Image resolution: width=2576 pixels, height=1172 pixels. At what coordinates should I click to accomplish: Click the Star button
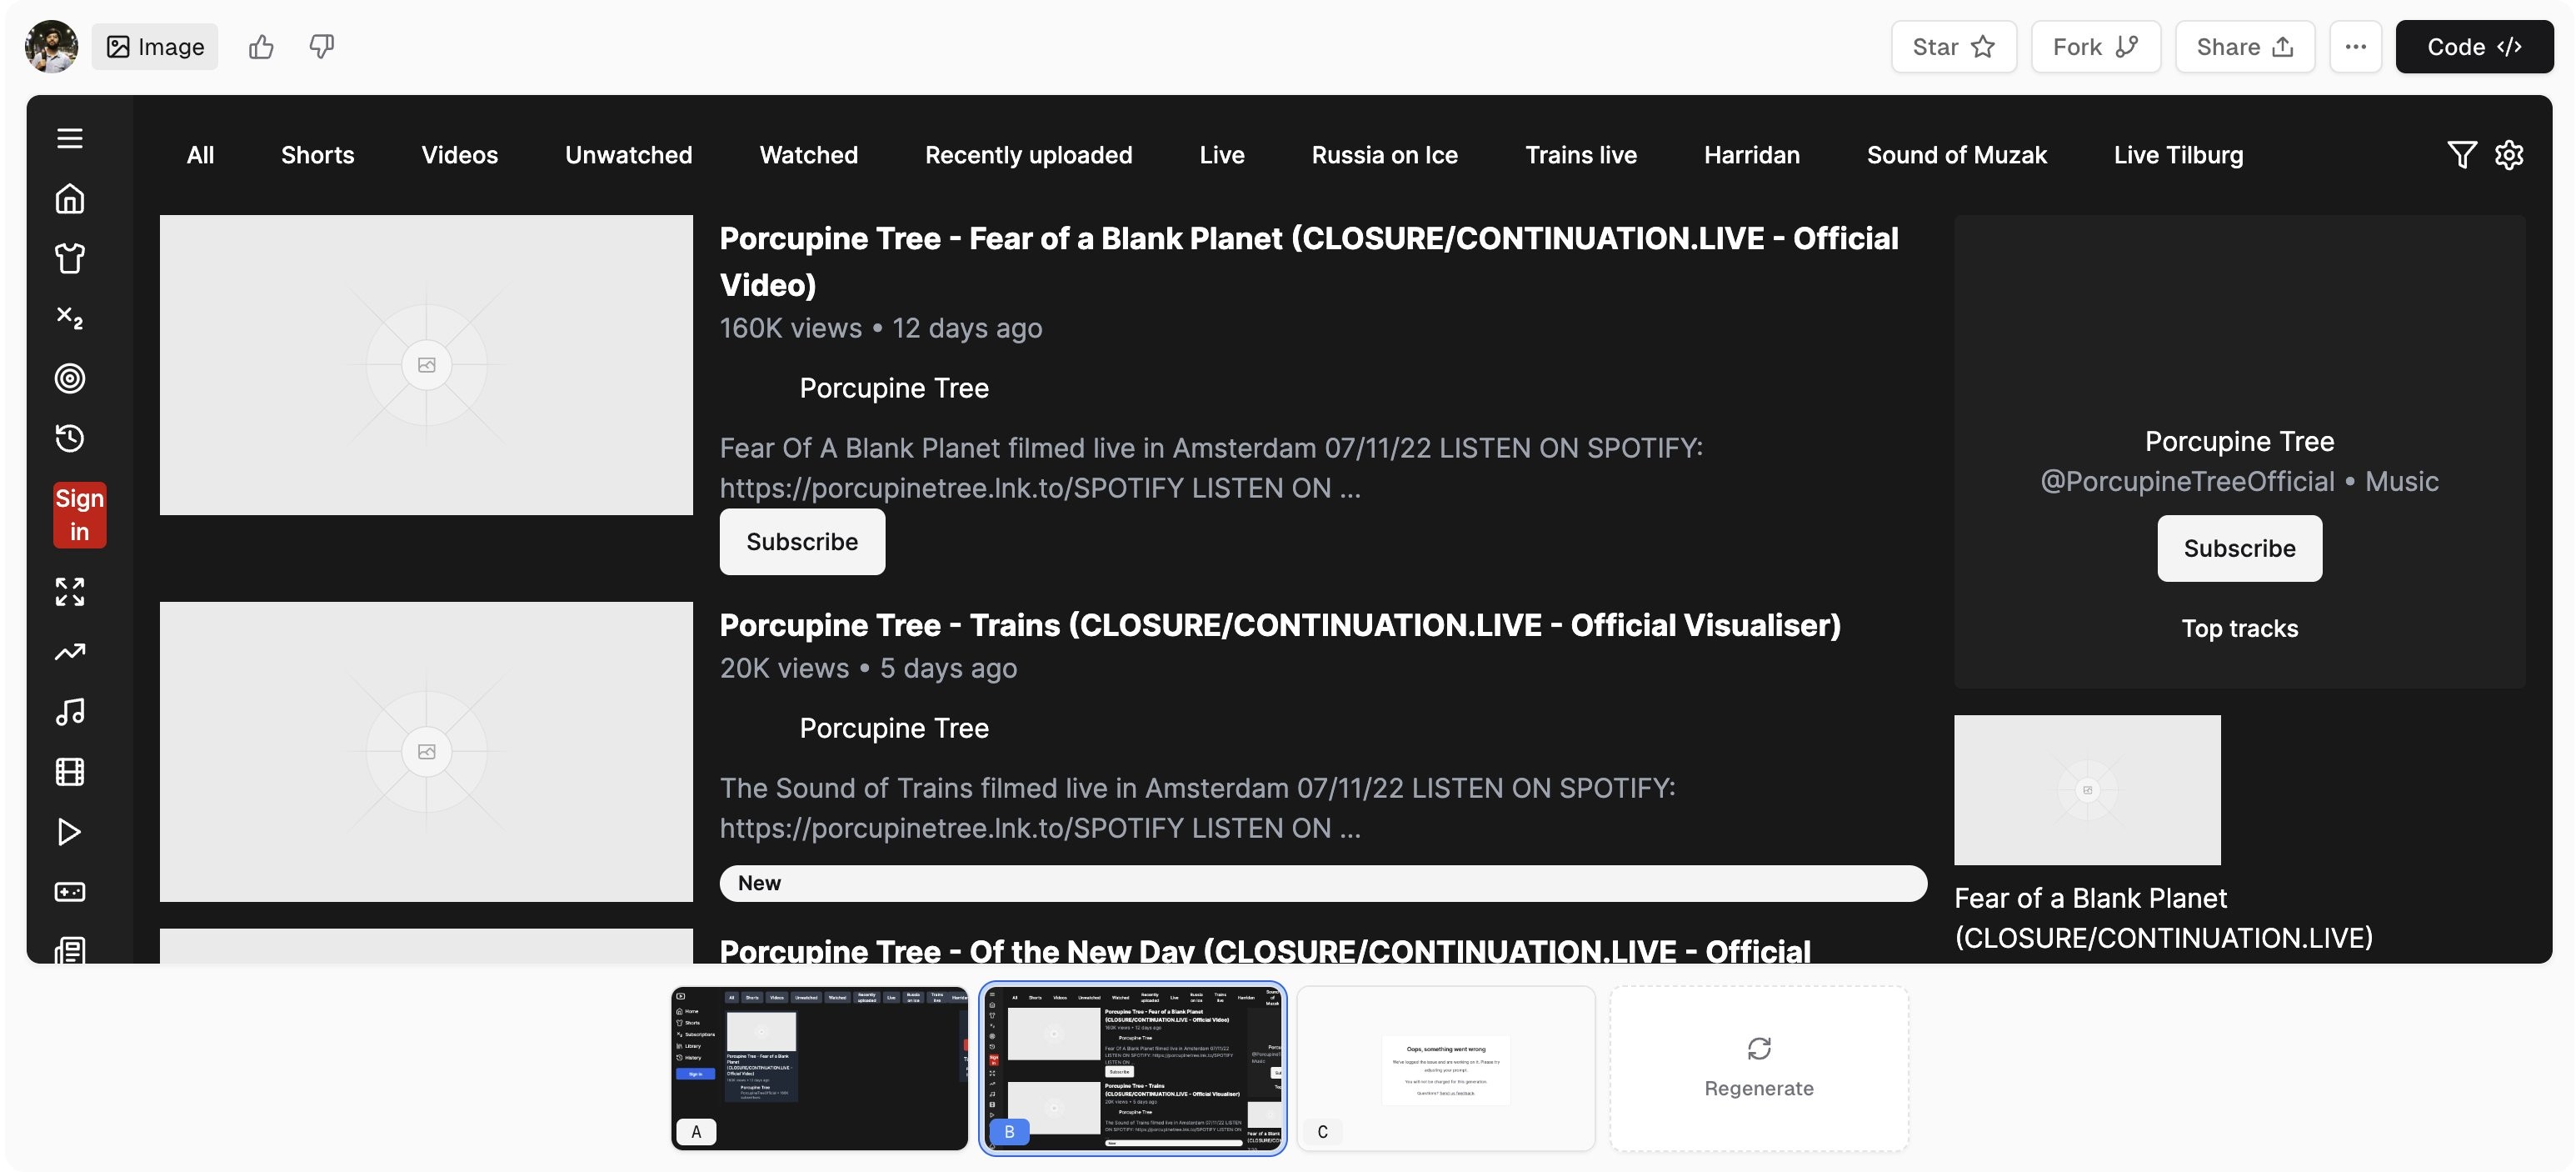point(1953,46)
